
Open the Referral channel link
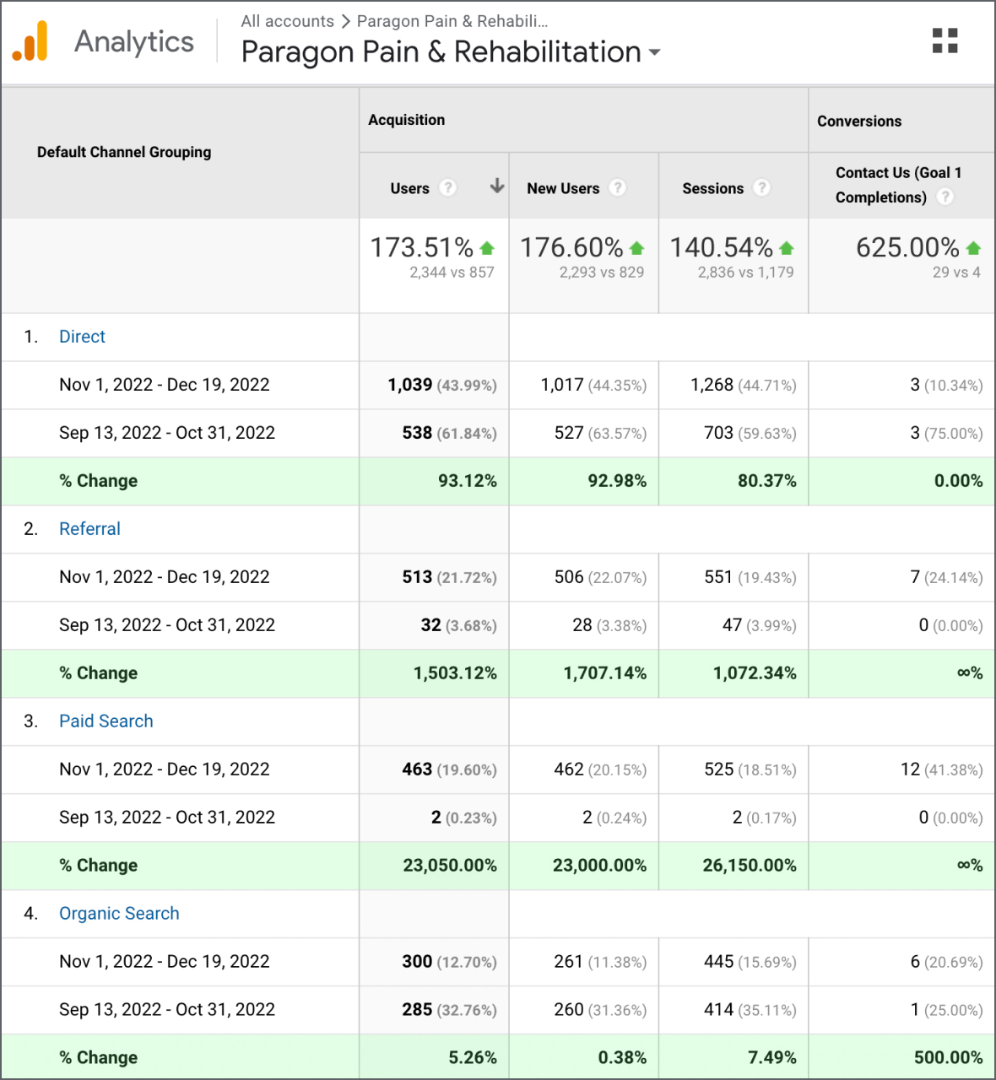(x=89, y=529)
